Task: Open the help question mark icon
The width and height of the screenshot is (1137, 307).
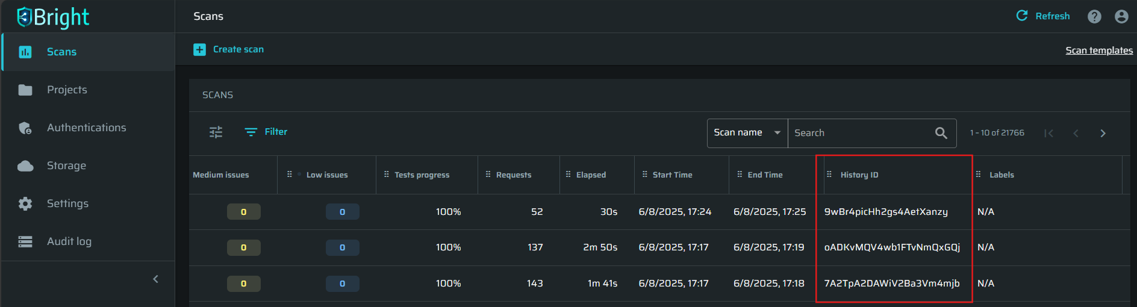Action: [x=1094, y=17]
